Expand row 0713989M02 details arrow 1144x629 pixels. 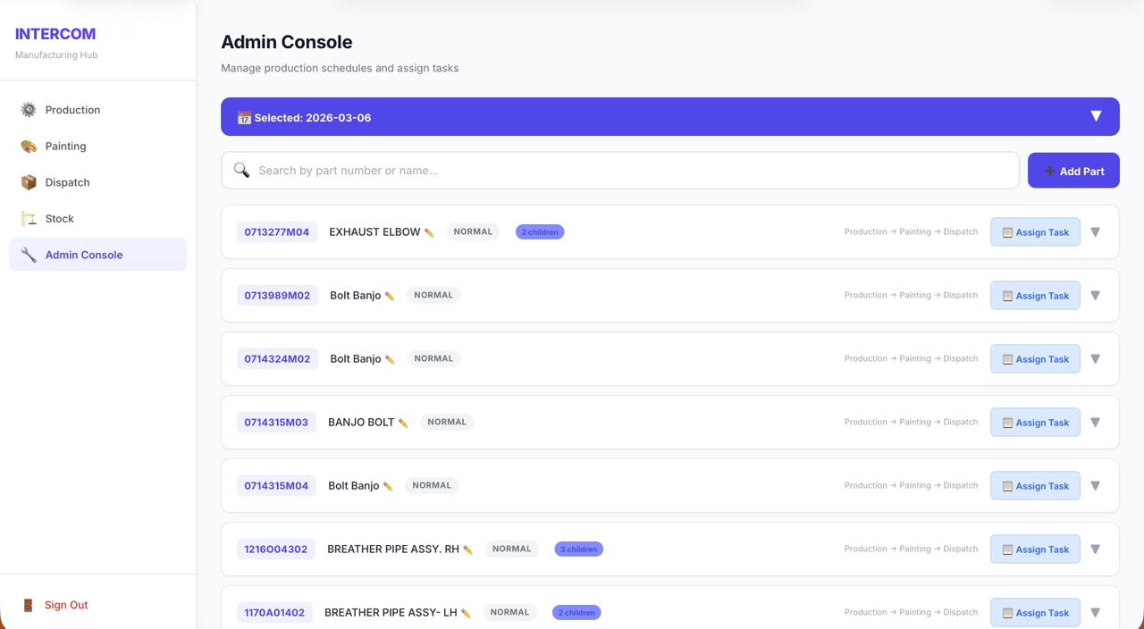1095,296
